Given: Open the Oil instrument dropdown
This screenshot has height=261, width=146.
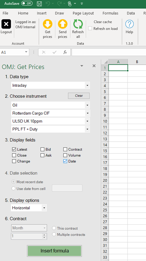Looking at the screenshot, I should point(87,105).
